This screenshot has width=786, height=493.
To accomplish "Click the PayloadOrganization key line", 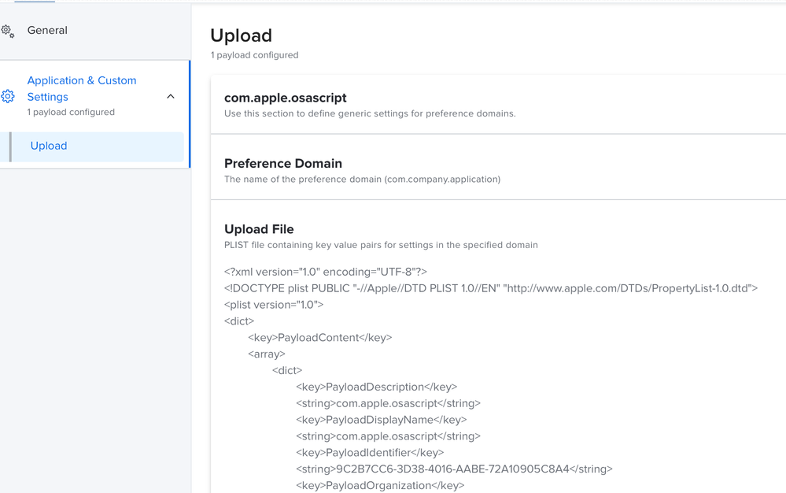I will (x=380, y=485).
